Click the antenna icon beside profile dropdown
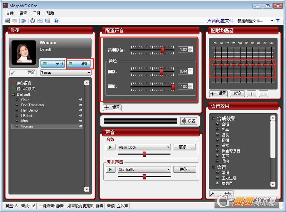Viewport: 286px width, 212px height. pyautogui.click(x=278, y=21)
